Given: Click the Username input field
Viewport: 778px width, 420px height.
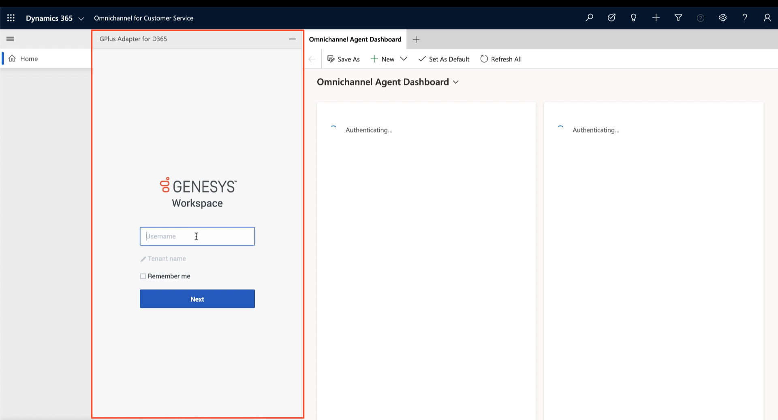Looking at the screenshot, I should point(197,236).
